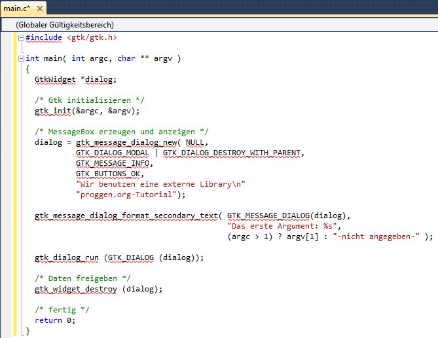Click the gtk_dialog_run function call
The image size is (438, 338).
(67, 257)
